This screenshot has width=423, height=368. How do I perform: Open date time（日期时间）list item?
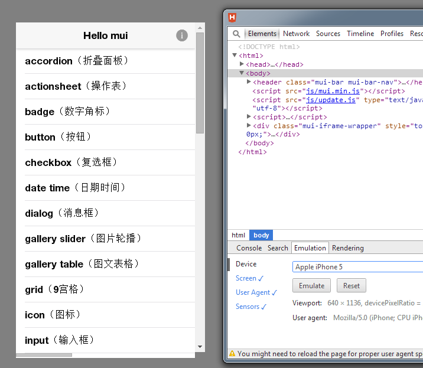point(106,188)
